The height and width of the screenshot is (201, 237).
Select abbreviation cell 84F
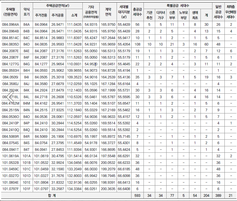27,58
